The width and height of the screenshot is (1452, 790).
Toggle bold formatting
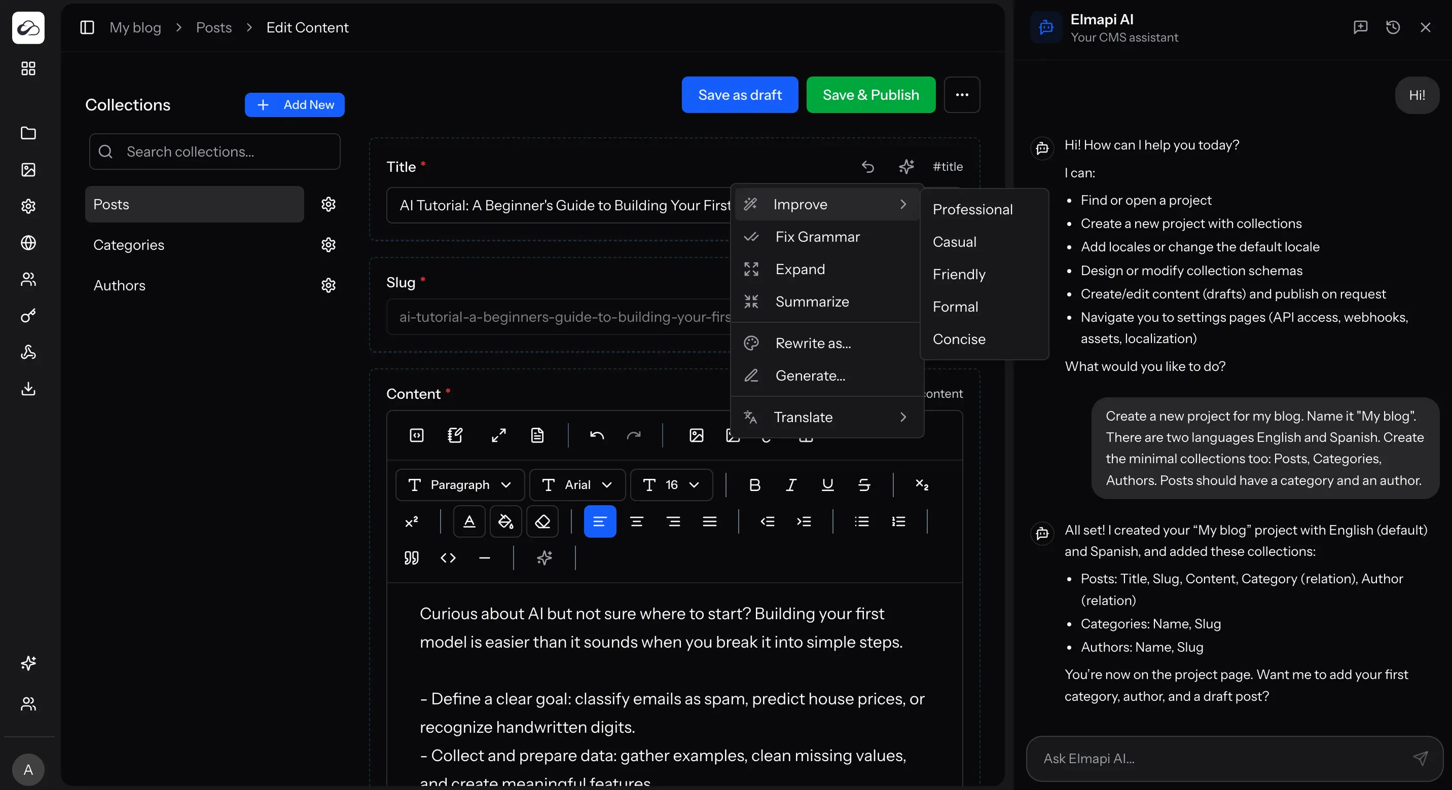coord(754,484)
